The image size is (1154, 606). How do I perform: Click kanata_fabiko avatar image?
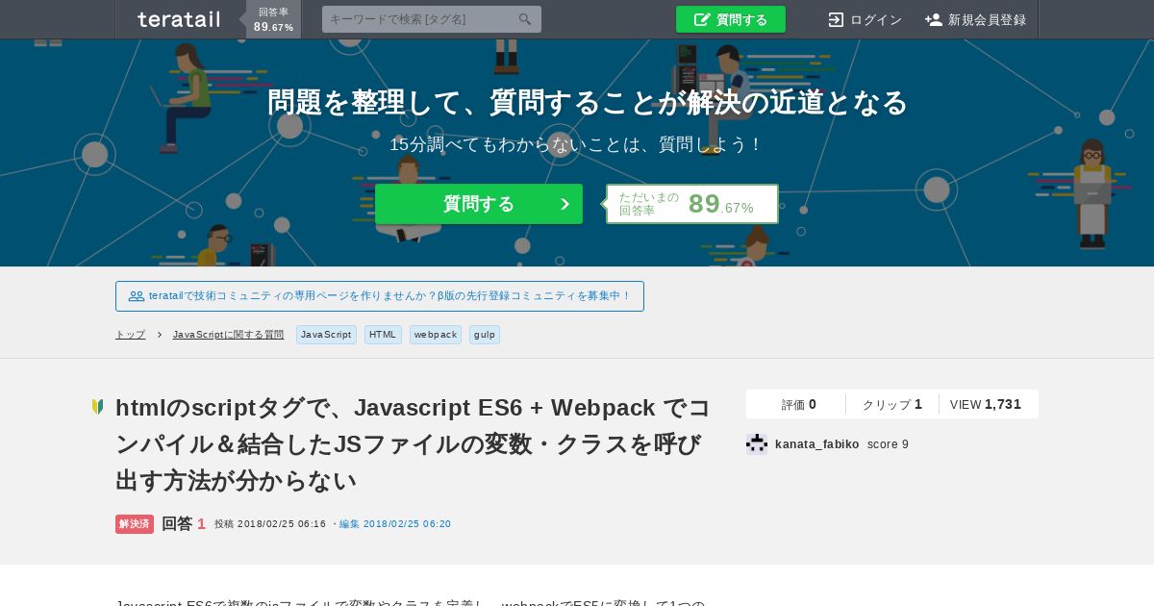tap(757, 443)
